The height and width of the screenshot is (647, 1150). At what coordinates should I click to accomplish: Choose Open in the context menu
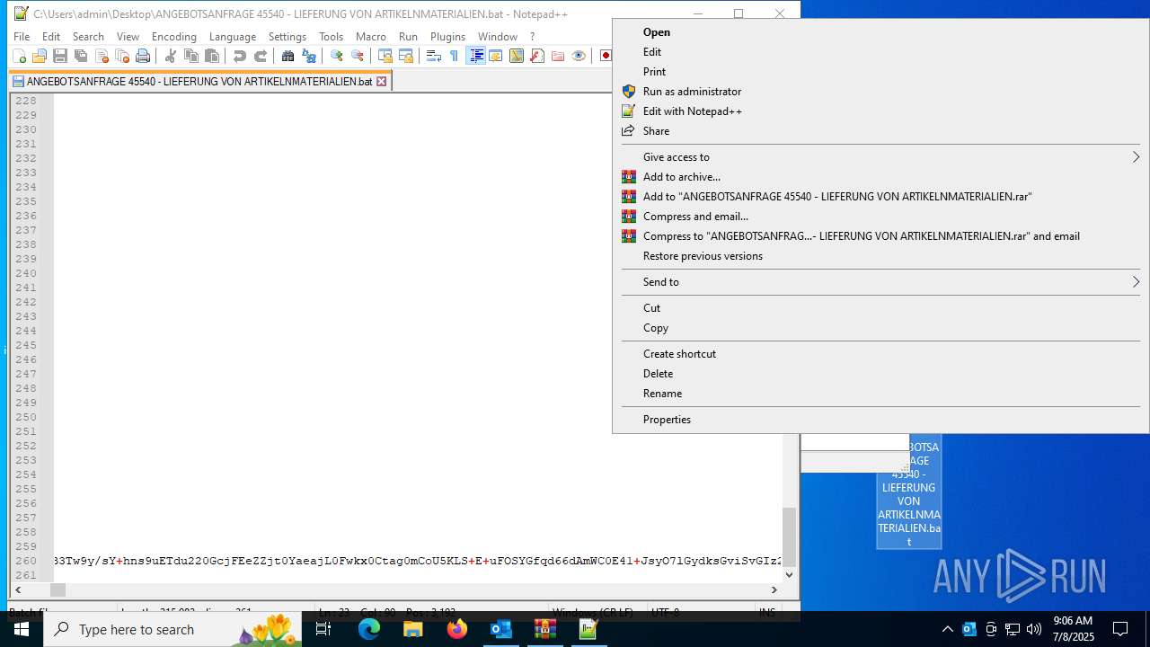(657, 32)
